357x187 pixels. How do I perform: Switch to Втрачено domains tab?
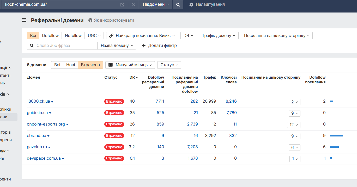point(90,65)
